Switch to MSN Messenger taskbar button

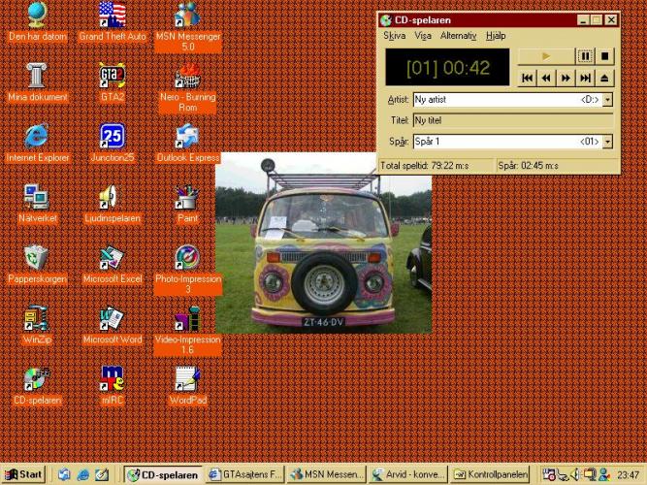click(x=327, y=474)
